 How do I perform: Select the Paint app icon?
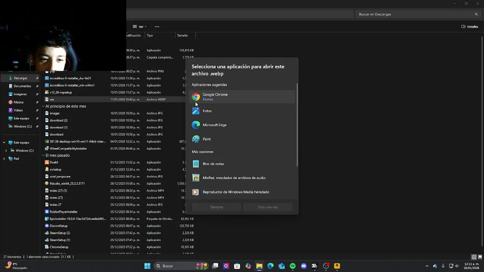tap(196, 139)
